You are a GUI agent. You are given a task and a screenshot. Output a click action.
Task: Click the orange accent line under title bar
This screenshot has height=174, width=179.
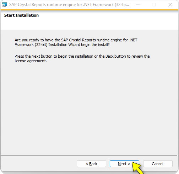pyautogui.click(x=89, y=10)
